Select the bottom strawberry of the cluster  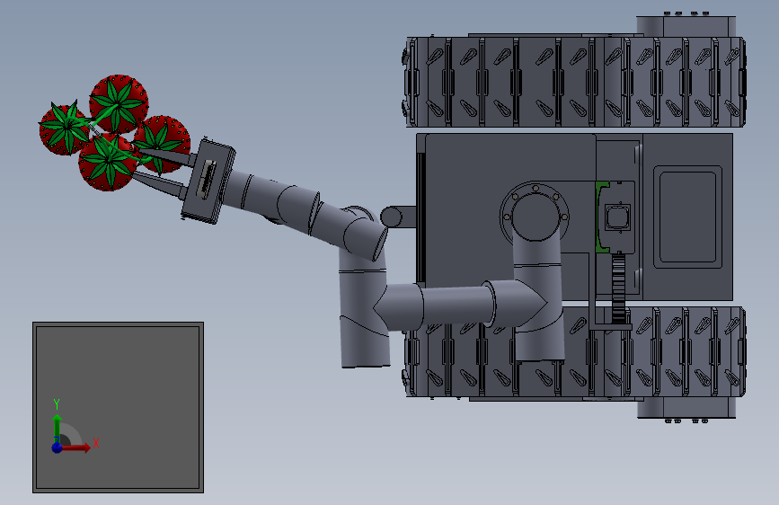[x=106, y=163]
